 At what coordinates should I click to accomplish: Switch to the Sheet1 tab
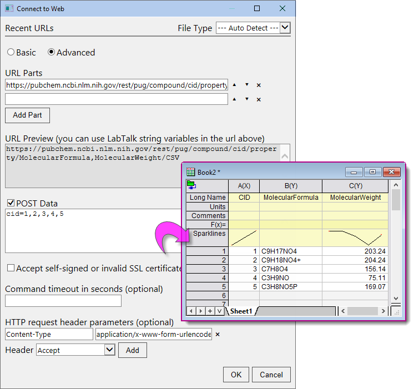pyautogui.click(x=241, y=311)
